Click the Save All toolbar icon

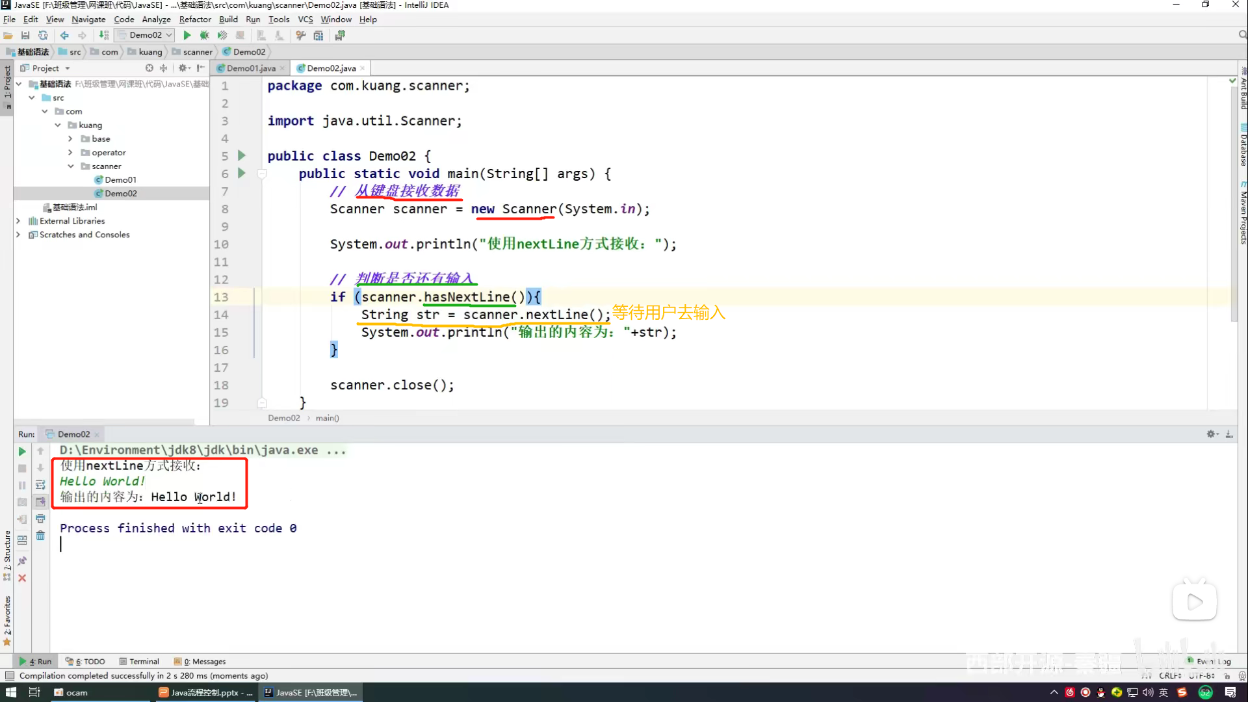[x=25, y=36]
